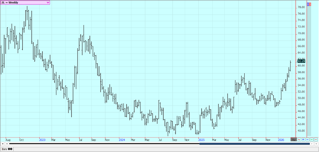This screenshot has height=152, width=319.
Task: Click the blue bracket icon by the time axis
Action: click(303, 140)
